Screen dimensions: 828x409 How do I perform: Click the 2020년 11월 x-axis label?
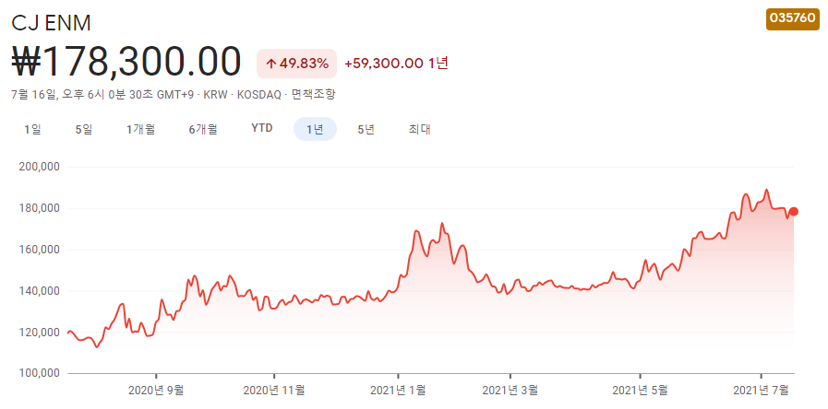tap(274, 391)
